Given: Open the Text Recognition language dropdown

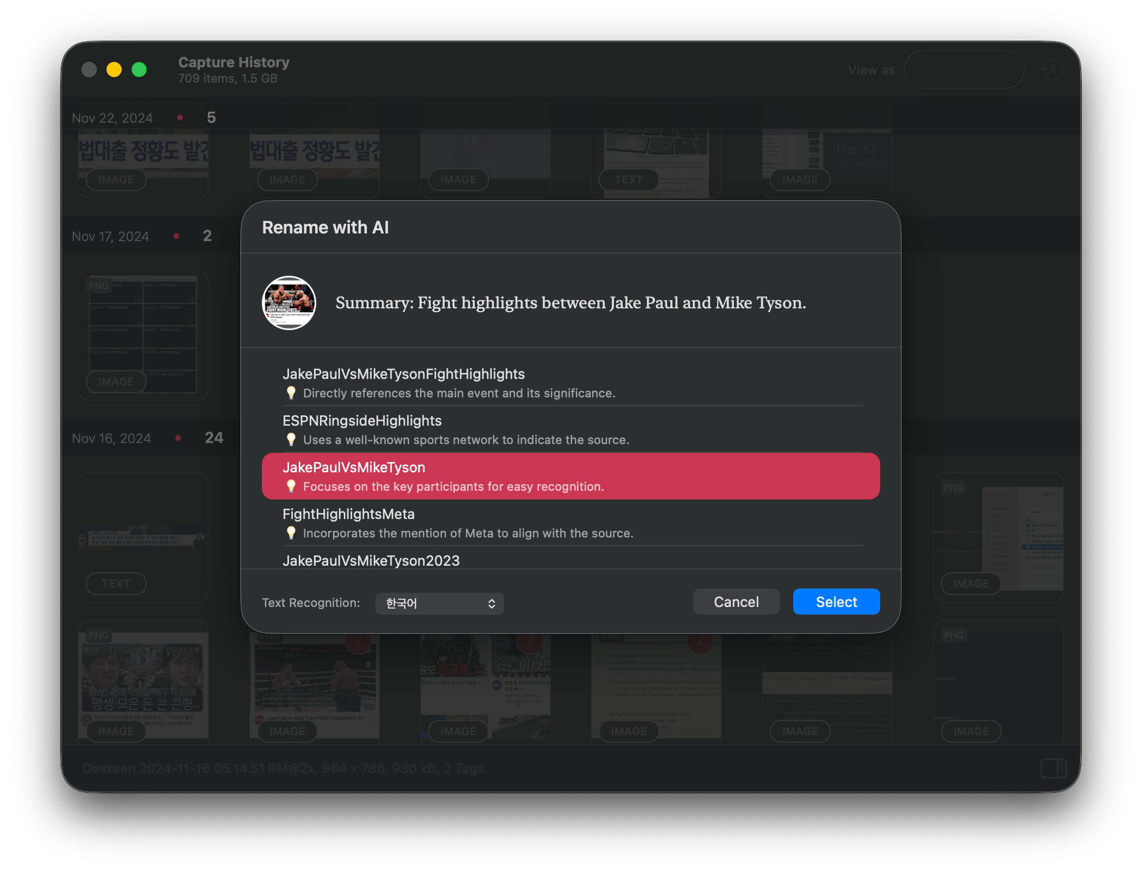Looking at the screenshot, I should click(x=439, y=603).
